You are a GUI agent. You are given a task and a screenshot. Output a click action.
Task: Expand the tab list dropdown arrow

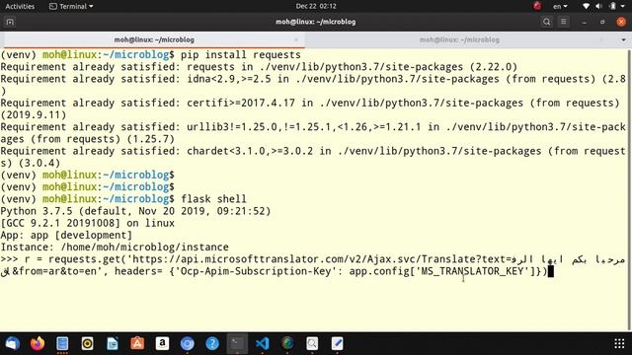coord(623,39)
